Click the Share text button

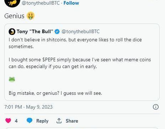pos(72,121)
